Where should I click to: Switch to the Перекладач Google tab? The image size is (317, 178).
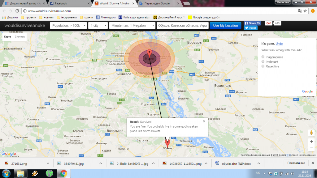[x=159, y=3]
